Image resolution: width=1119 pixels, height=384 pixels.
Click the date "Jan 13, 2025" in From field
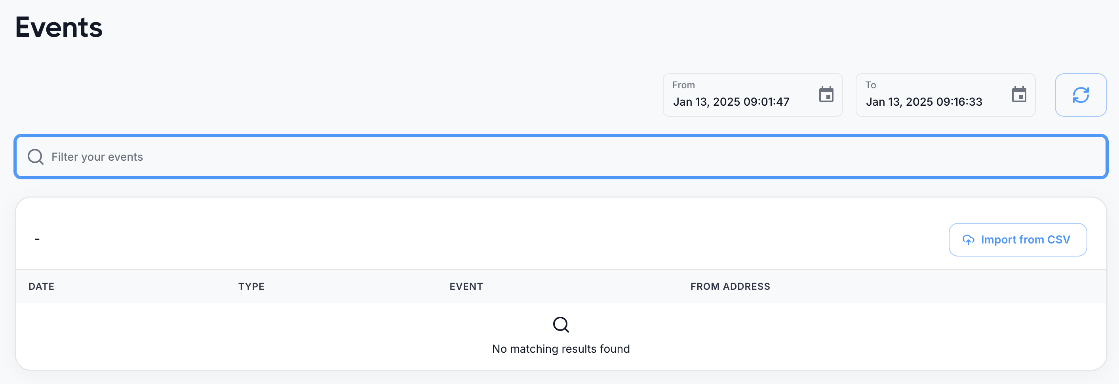(706, 102)
